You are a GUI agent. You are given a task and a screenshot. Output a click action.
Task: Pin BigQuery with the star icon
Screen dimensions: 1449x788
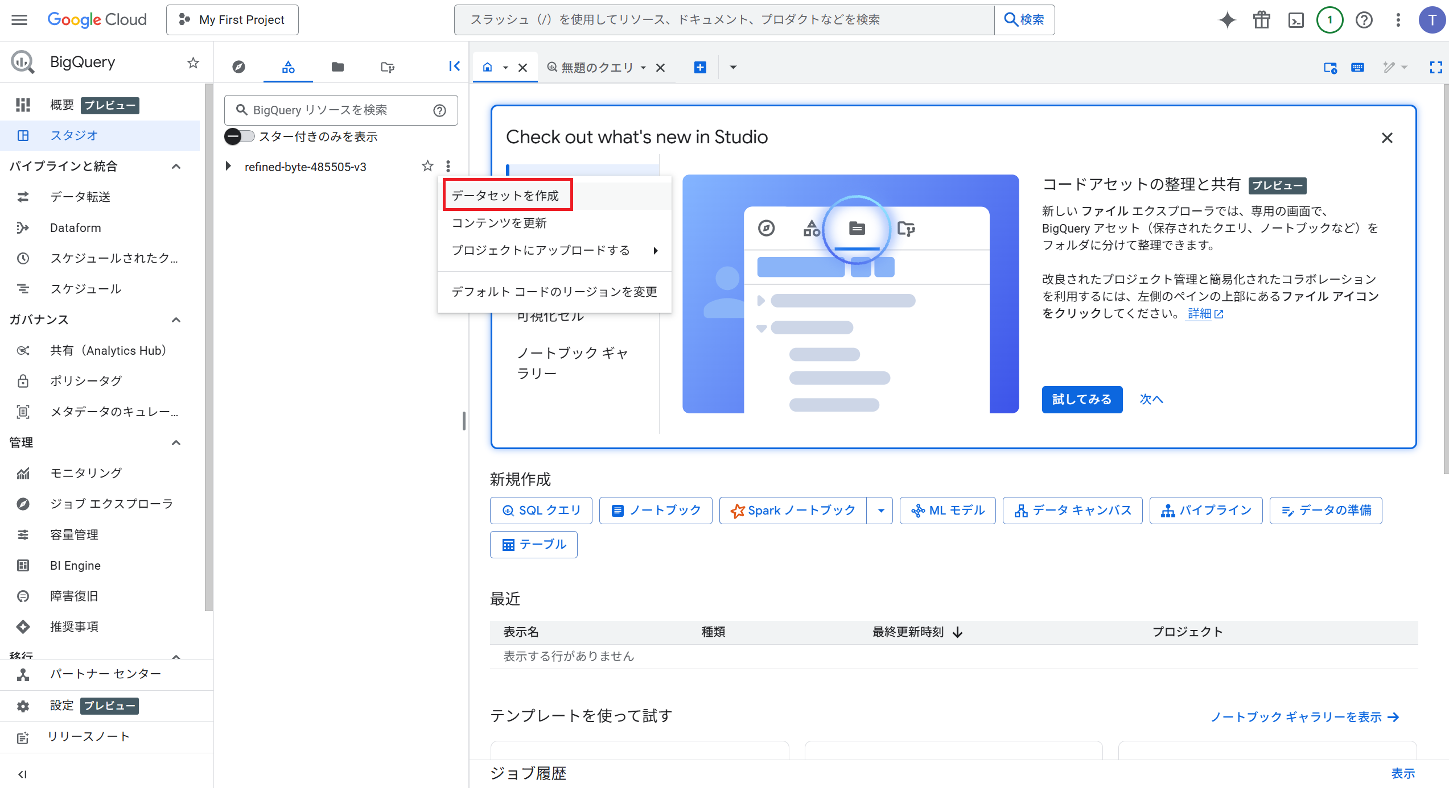[194, 63]
